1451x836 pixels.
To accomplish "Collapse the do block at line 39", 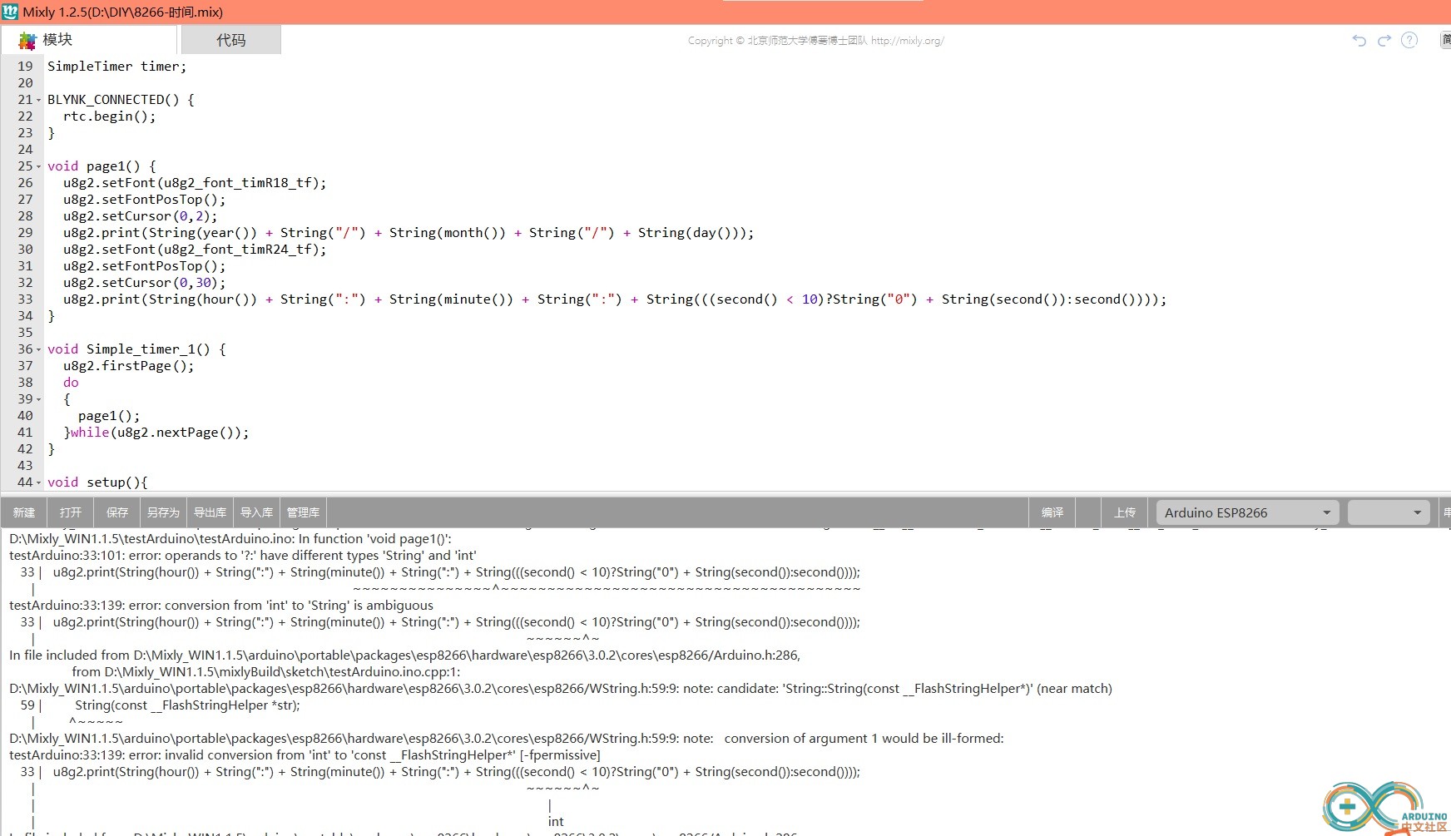I will pos(38,399).
